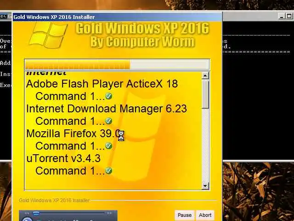The width and height of the screenshot is (294, 221).
Task: Click green check under uTorrent v3.4.3
Action: click(x=108, y=171)
